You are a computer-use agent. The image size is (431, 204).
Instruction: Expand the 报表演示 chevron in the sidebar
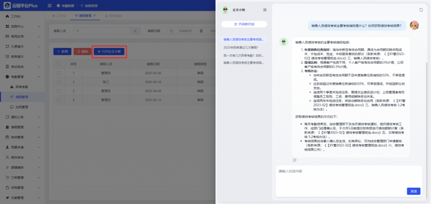click(39, 57)
